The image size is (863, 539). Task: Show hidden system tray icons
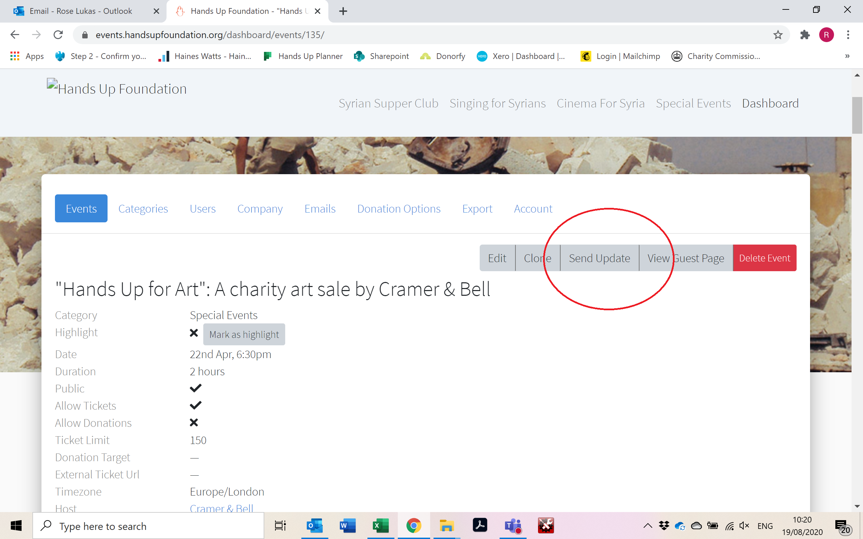648,526
